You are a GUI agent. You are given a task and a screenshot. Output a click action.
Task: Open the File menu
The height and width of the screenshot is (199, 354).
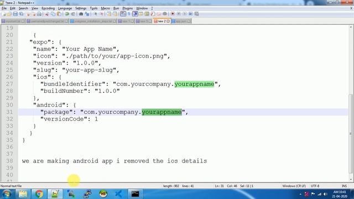click(x=4, y=8)
